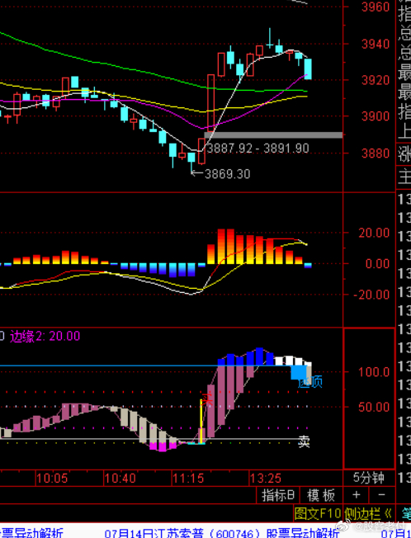The image size is (411, 538).
Task: Open 江苏索普（600746）股票异动解析 news ticker
Action: pyautogui.click(x=222, y=533)
